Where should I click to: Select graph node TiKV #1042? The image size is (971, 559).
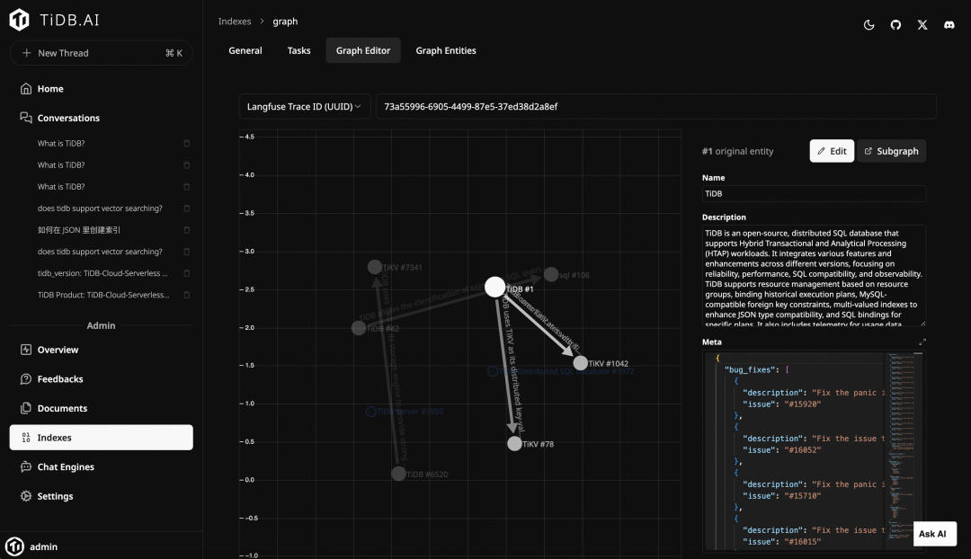[580, 363]
